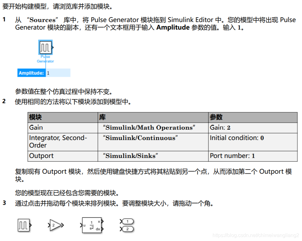This screenshot has height=241, width=302.
Task: Click table cell 'Gain' in module column
Action: click(x=63, y=128)
